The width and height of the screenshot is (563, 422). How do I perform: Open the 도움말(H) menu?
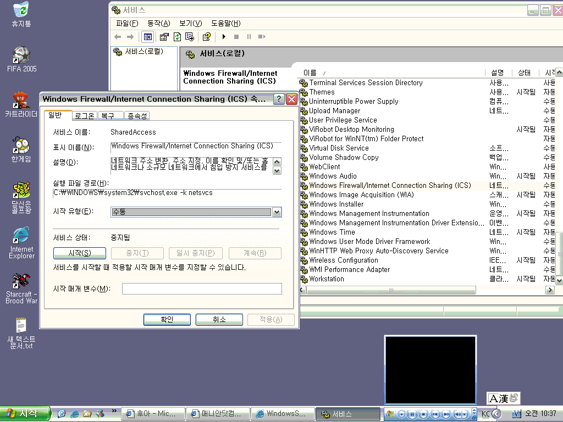coord(226,23)
